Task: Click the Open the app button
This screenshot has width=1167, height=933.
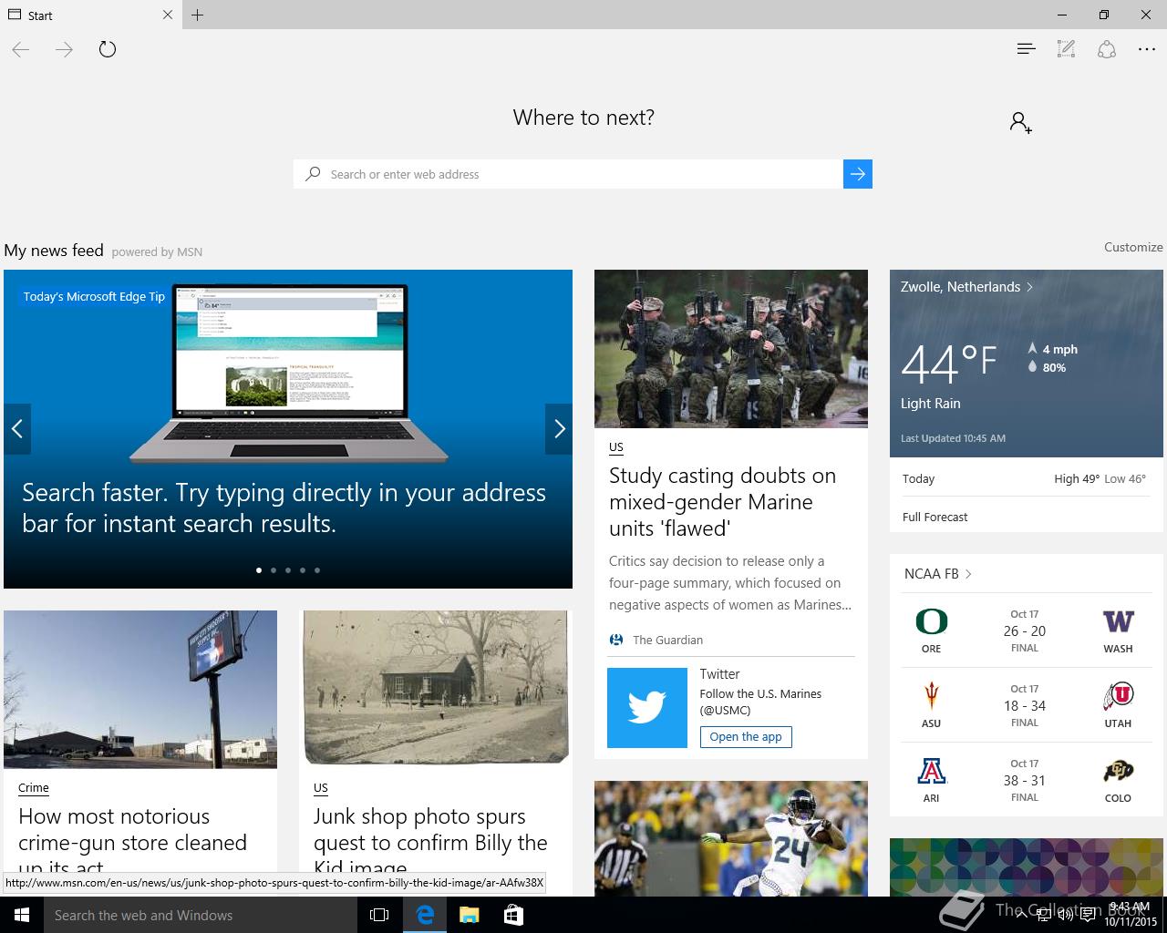Action: tap(746, 736)
